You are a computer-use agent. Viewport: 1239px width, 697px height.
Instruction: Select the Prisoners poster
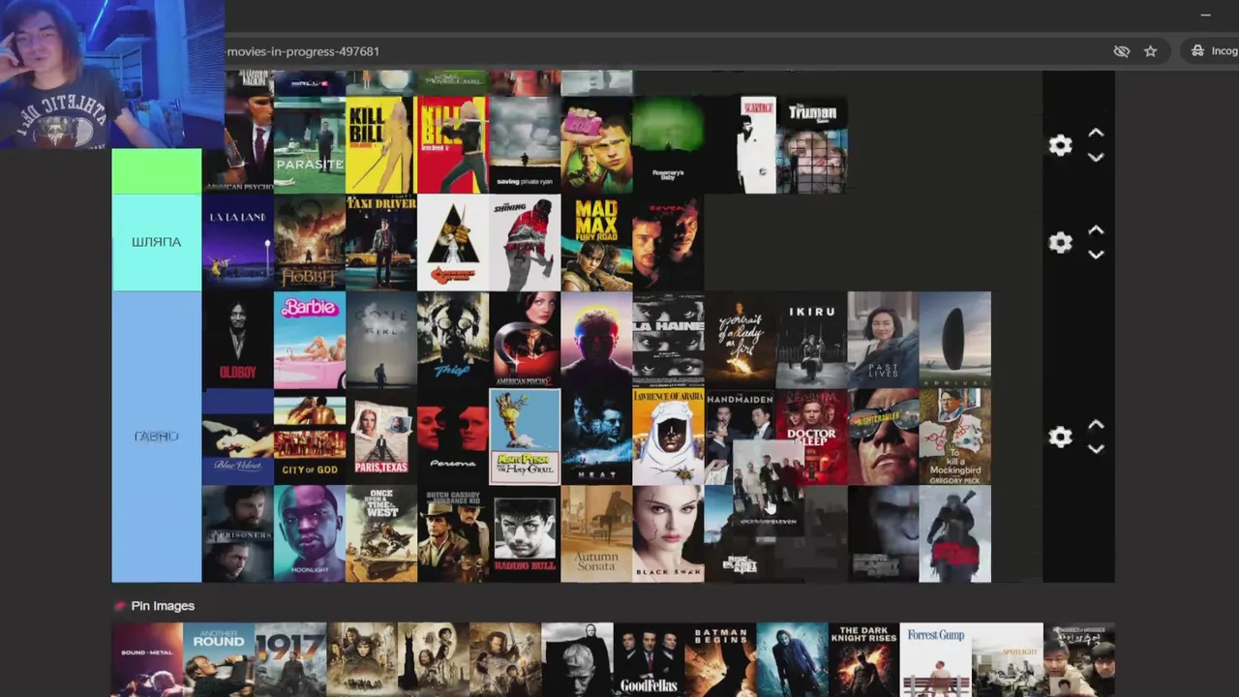(238, 533)
